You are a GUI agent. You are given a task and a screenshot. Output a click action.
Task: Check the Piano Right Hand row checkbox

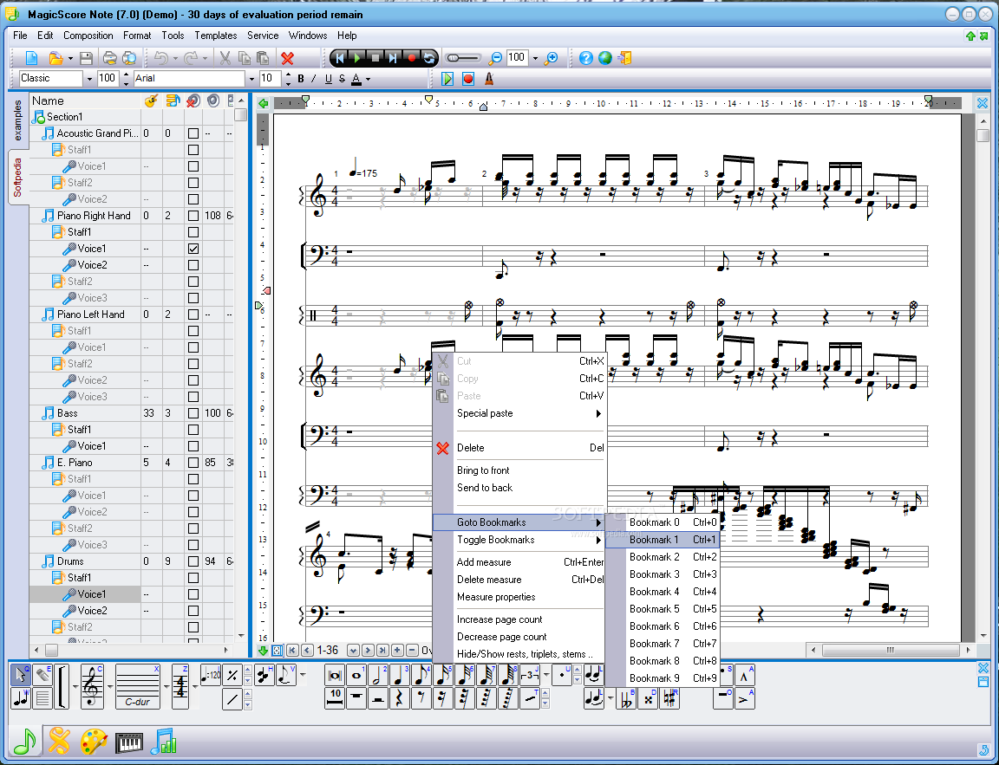point(193,216)
